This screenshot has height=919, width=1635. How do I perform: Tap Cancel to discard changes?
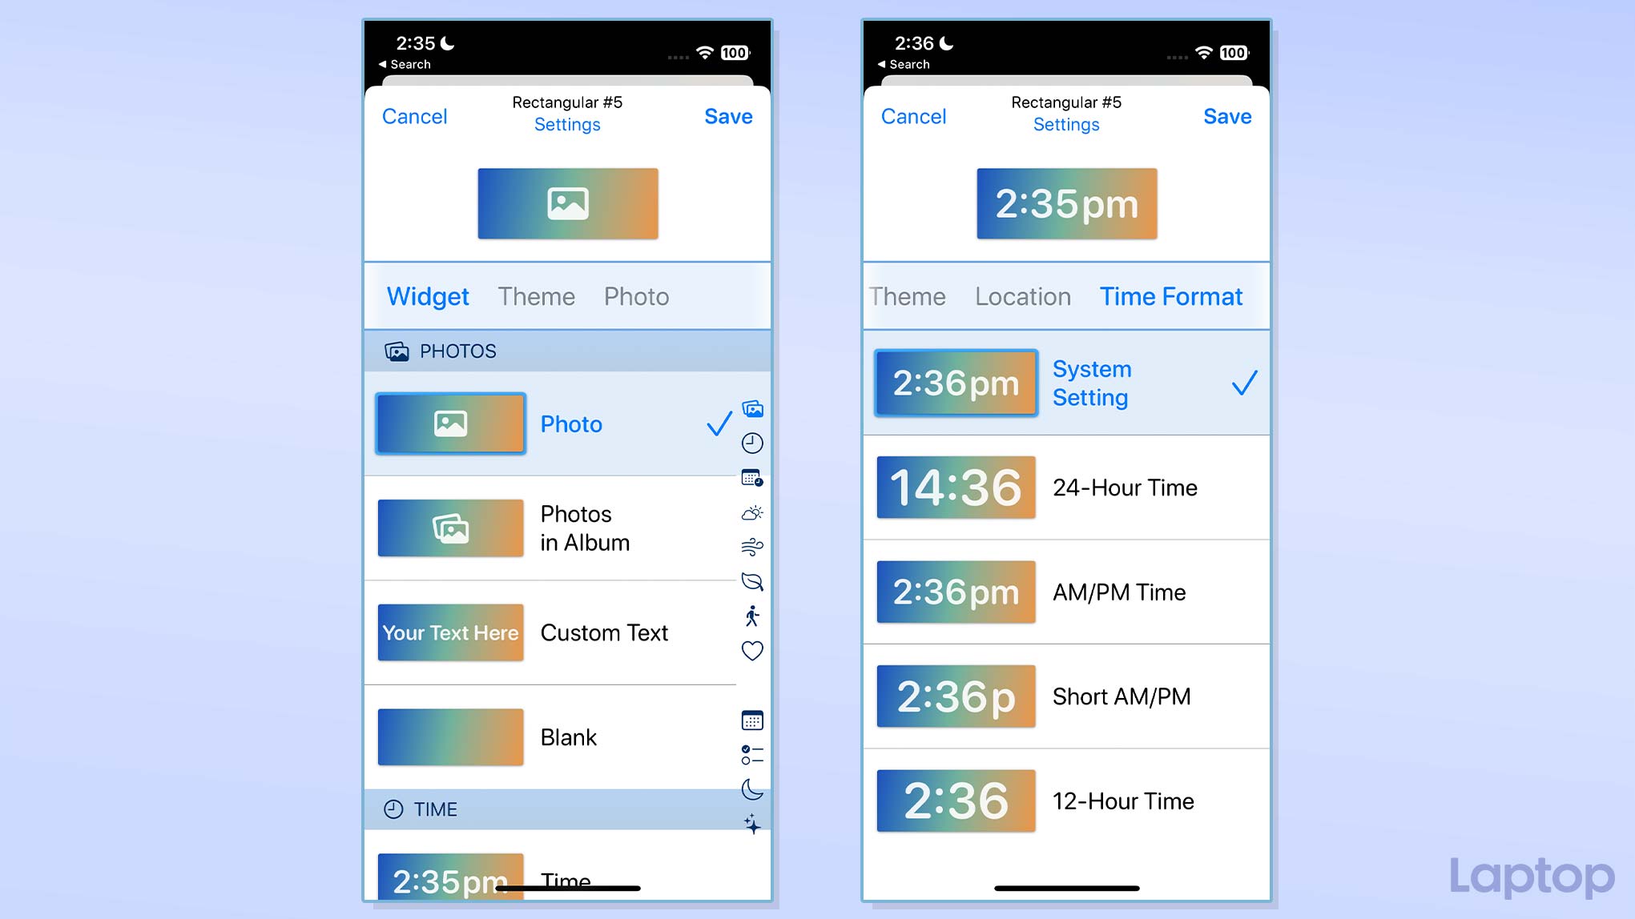click(414, 115)
